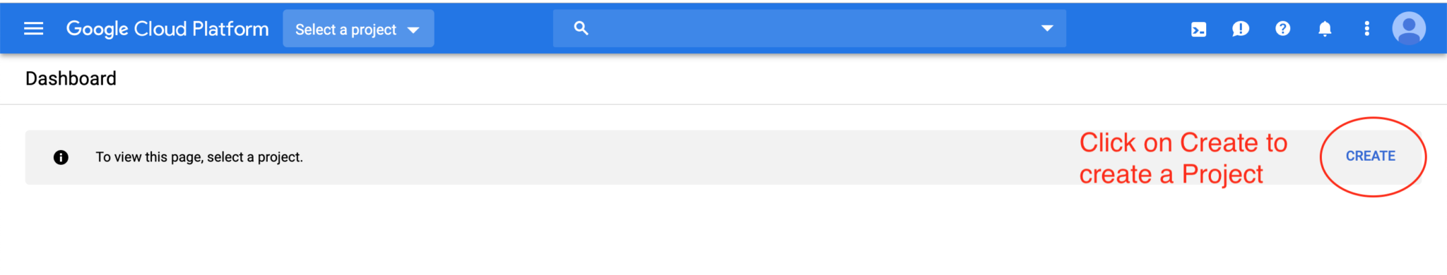Viewport: 1447px width, 275px height.
Task: Open the send feedback icon
Action: [x=1240, y=29]
